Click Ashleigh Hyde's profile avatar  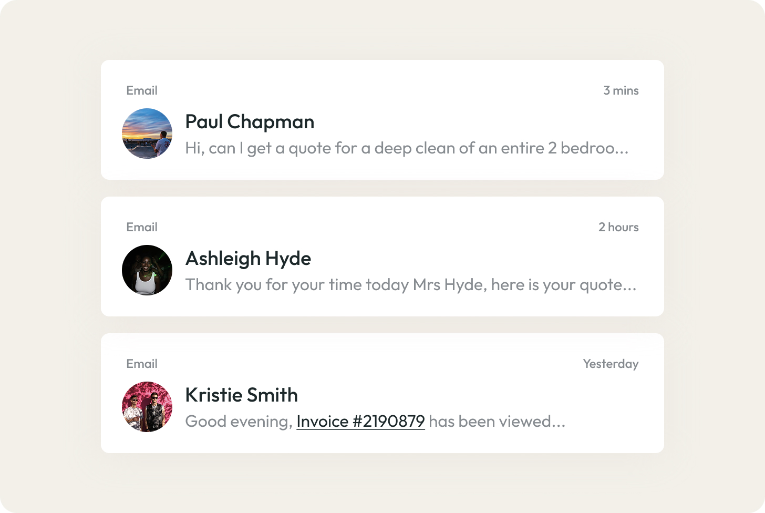(x=147, y=270)
